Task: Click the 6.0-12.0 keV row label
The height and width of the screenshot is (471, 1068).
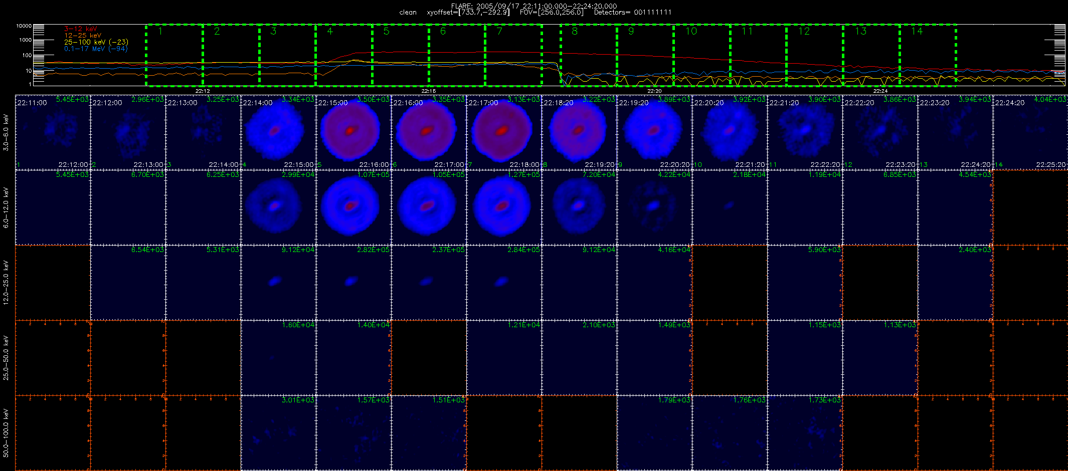Action: point(6,208)
